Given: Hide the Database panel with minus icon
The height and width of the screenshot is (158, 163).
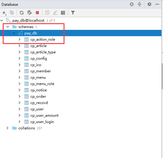Looking at the screenshot, I should click(x=157, y=4).
